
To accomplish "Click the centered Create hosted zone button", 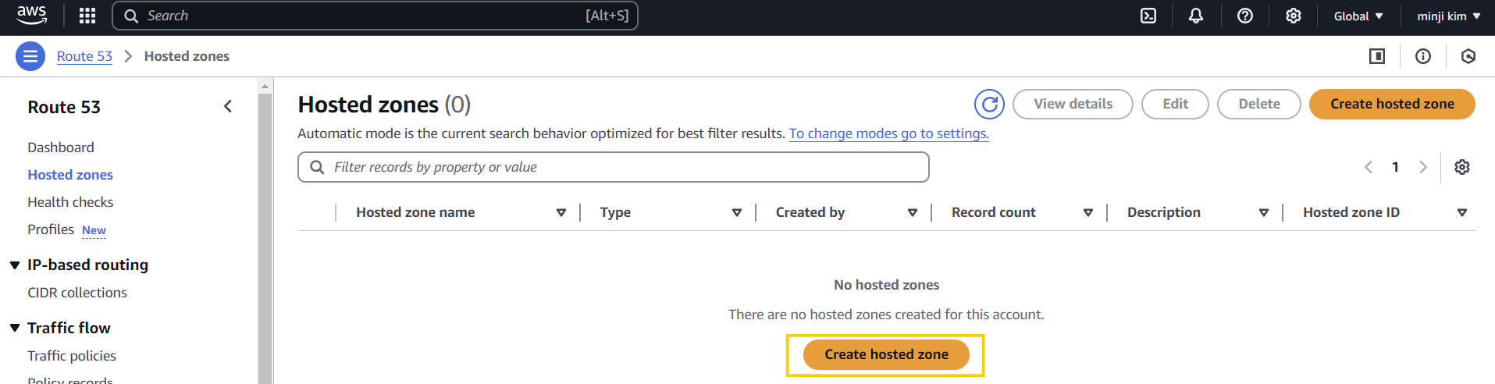I will coord(886,354).
